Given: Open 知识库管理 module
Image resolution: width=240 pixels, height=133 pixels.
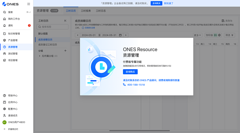Looking at the screenshot, I should (16, 34).
